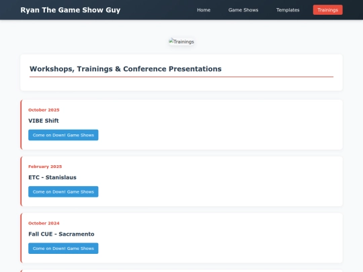The height and width of the screenshot is (272, 363).
Task: Open the Templates nav link
Action: (x=288, y=10)
